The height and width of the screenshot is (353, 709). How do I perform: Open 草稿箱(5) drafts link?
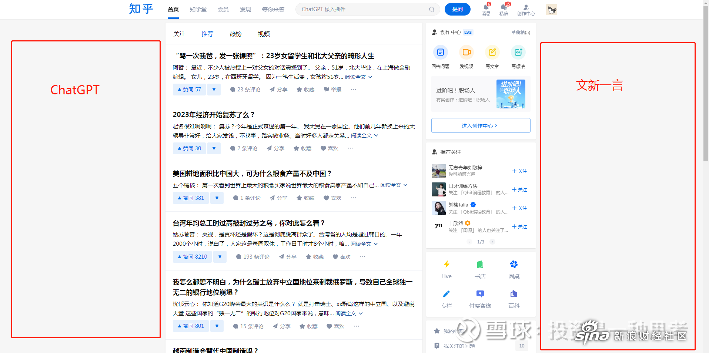pyautogui.click(x=521, y=33)
